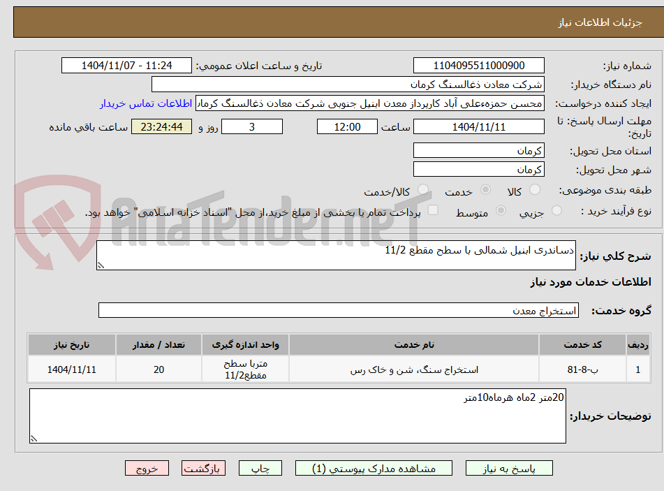Click the remaining time countdown 23:24:44

(161, 126)
